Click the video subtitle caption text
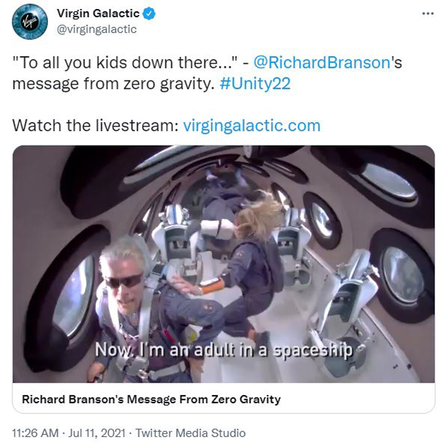The width and height of the screenshot is (446, 443). (x=224, y=350)
